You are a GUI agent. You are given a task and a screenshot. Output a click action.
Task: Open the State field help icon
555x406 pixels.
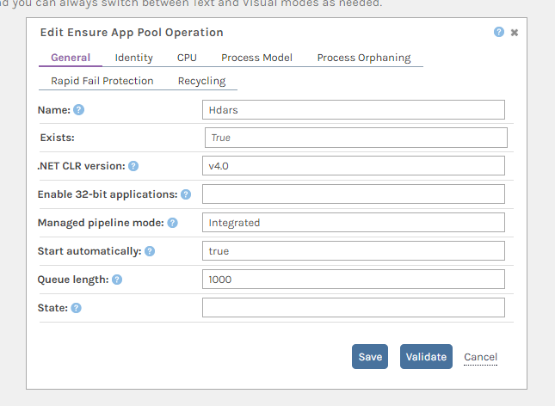(x=76, y=308)
